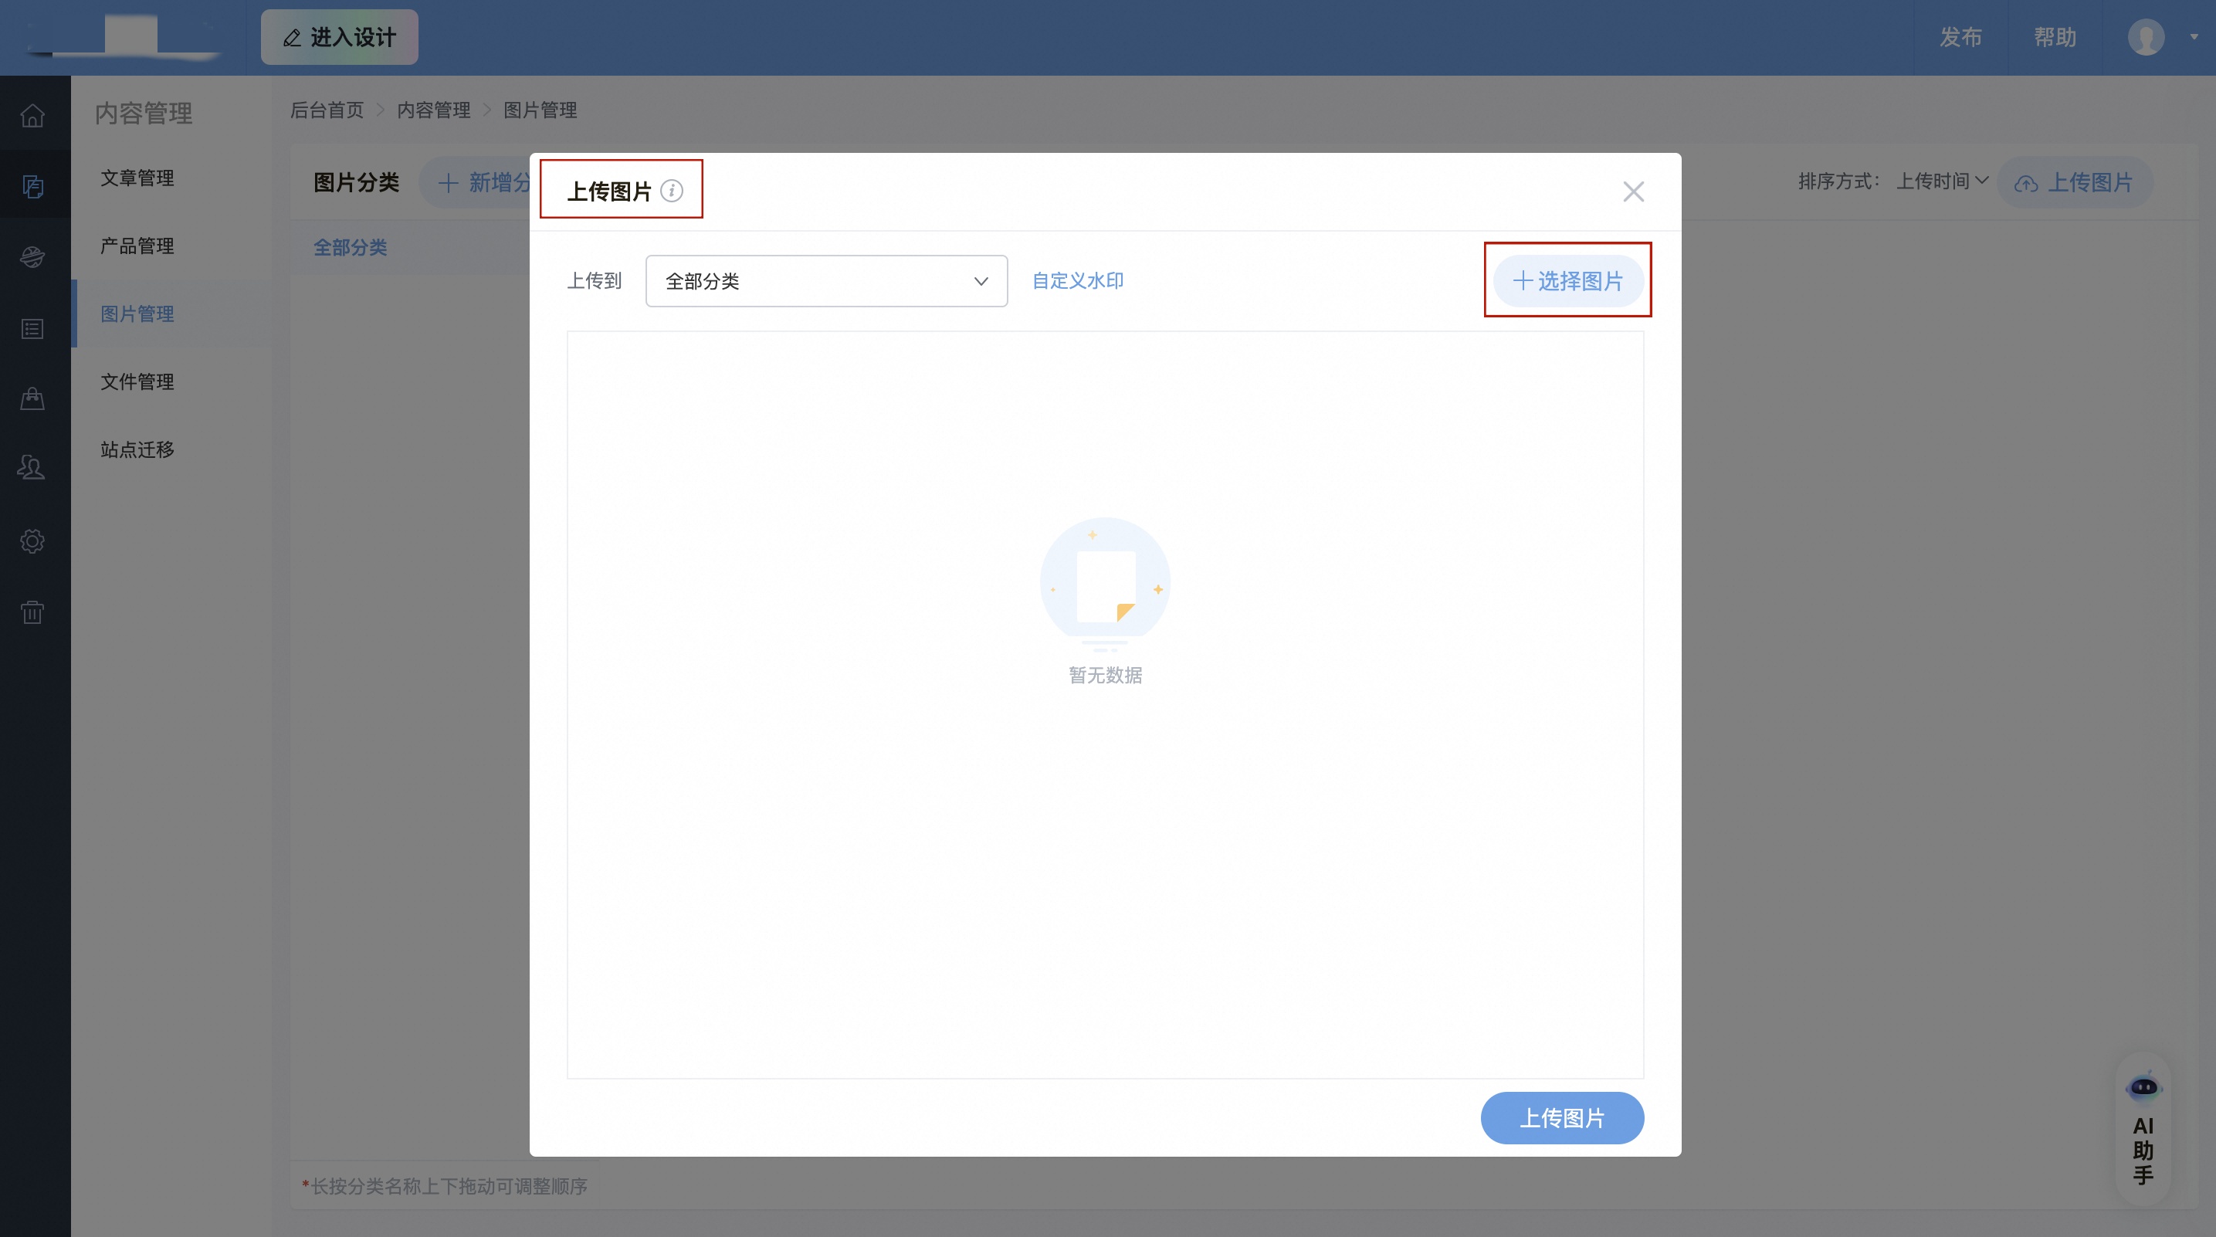2216x1237 pixels.
Task: Open the list management icon
Action: pos(32,327)
